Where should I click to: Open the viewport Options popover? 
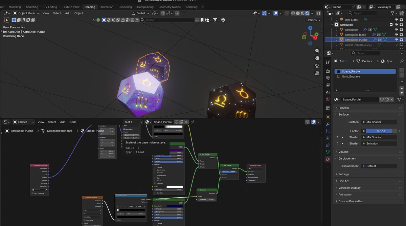point(313,20)
